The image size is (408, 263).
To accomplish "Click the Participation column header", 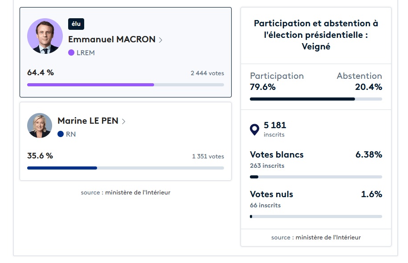I will pyautogui.click(x=277, y=76).
